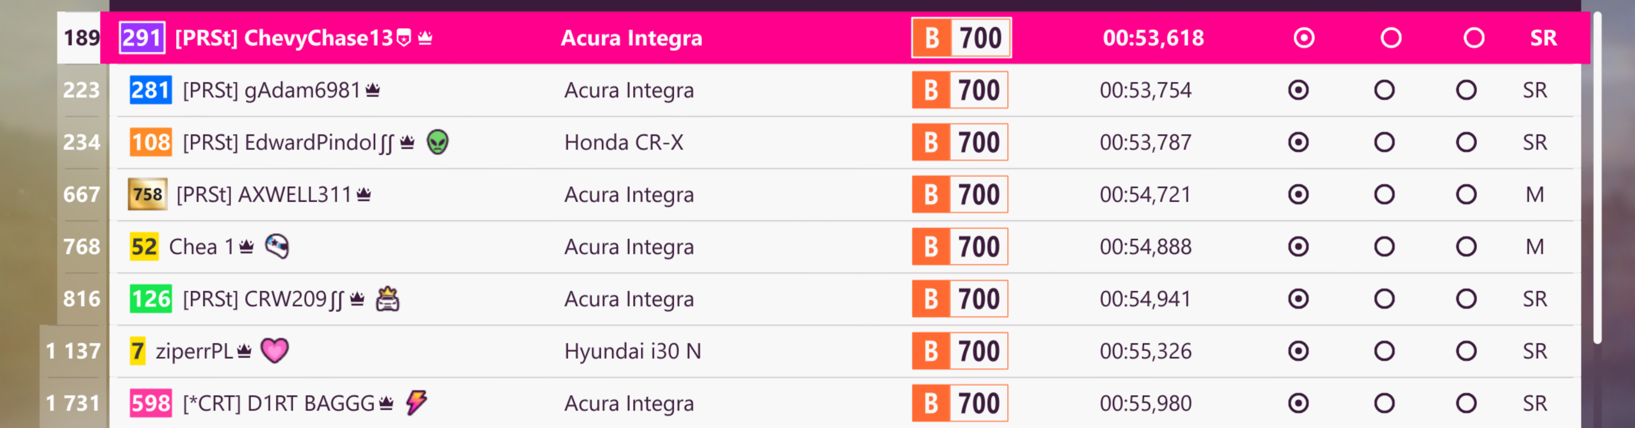Click the alien emoji beside EdwardPindol
This screenshot has height=428, width=1635.
click(x=437, y=142)
